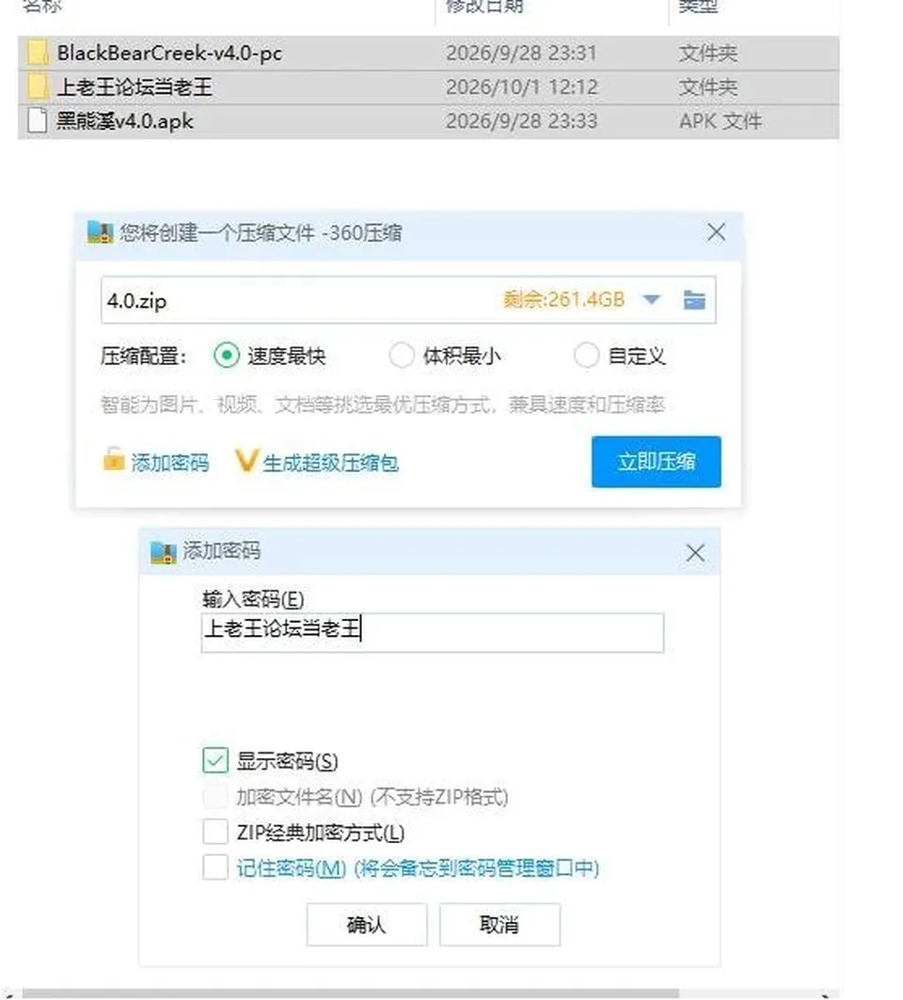This screenshot has width=903, height=1000.
Task: Click the folder icon of BlackBearCreek-v4.0-pc
Action: (38, 53)
